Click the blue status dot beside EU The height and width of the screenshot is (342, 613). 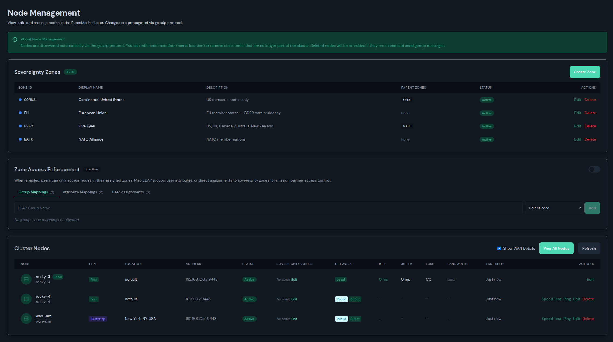[x=20, y=113]
